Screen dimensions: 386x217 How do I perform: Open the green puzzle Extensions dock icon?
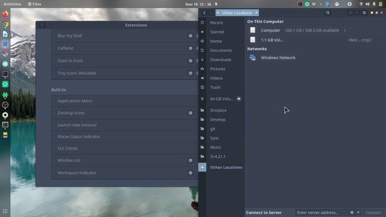[5, 95]
